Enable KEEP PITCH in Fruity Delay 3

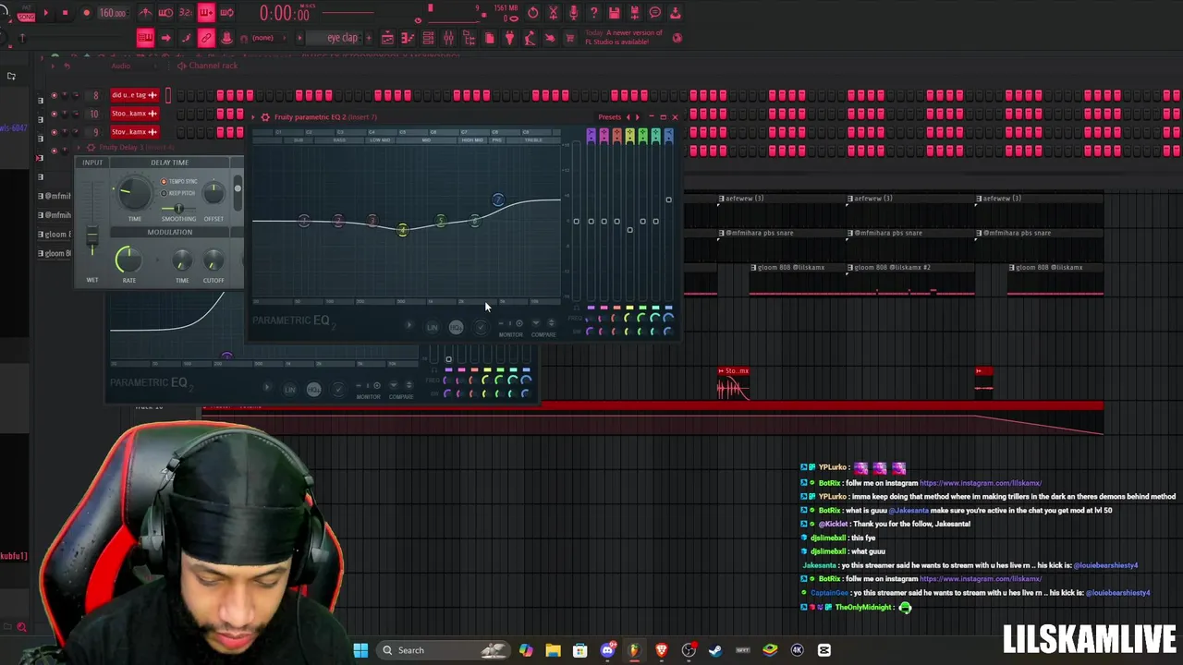pos(179,193)
